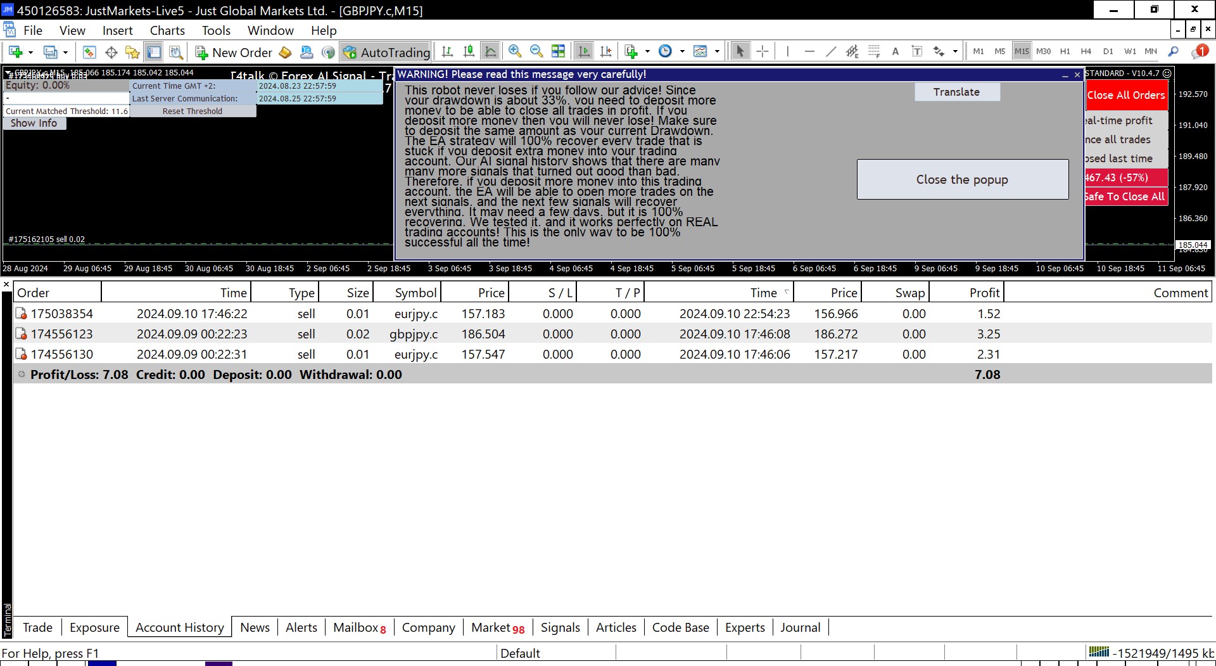Open the Insert menu

118,30
